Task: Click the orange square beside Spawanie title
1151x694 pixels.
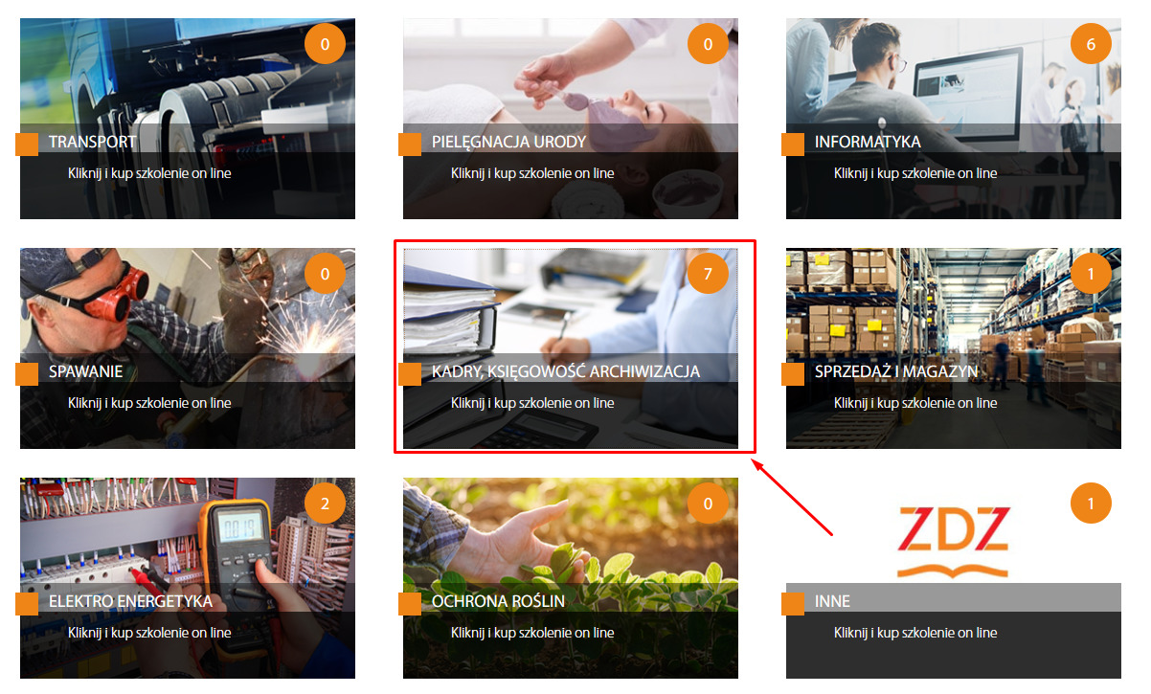Action: tap(27, 374)
